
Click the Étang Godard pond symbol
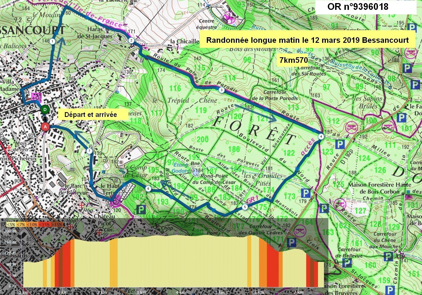pyautogui.click(x=195, y=172)
